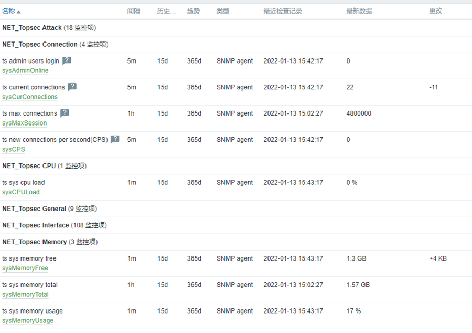The image size is (472, 333).
Task: Click latest value 17 % memory usage
Action: (353, 311)
